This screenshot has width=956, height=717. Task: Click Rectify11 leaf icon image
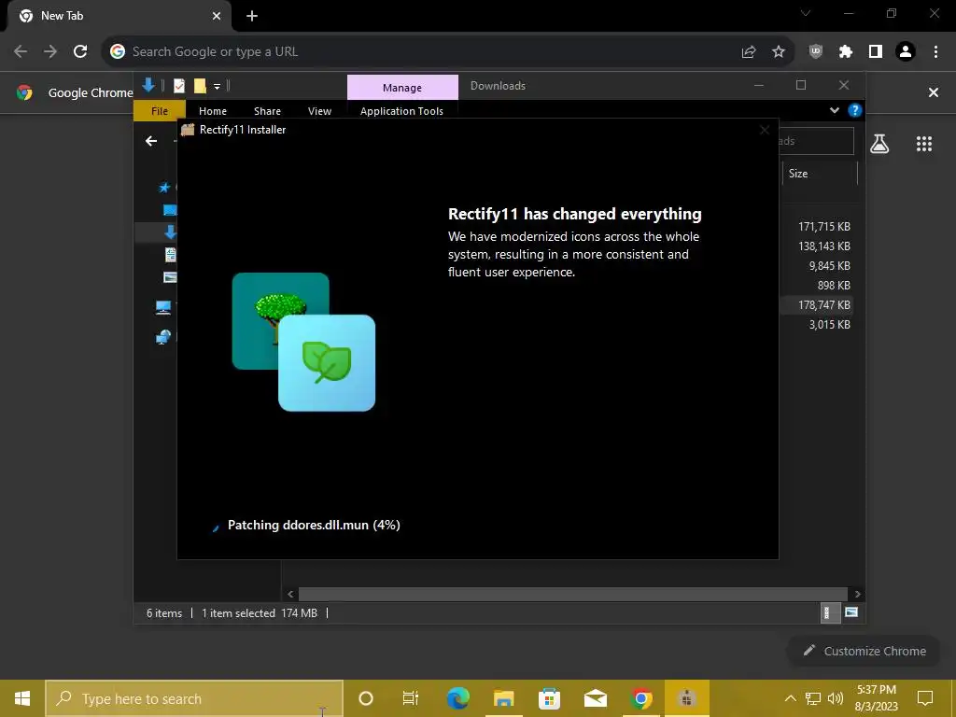(327, 363)
